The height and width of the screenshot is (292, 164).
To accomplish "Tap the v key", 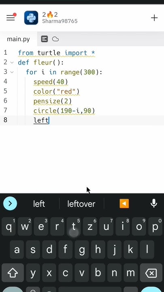I will 82,273.
